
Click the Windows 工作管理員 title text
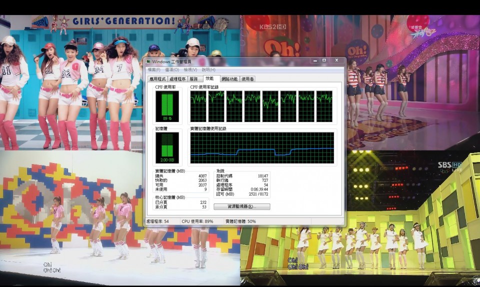[171, 62]
